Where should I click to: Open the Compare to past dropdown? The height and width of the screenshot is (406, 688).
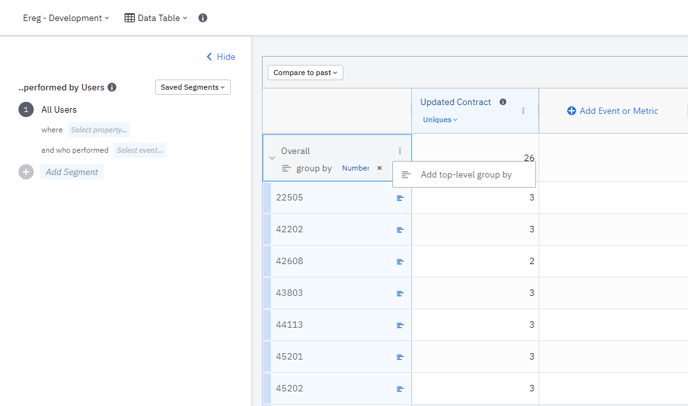pyautogui.click(x=305, y=73)
